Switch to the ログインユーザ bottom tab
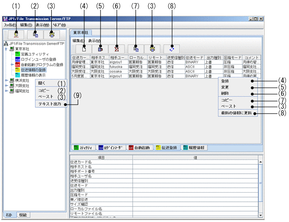Screen dimensions: 289x222 point(111,148)
